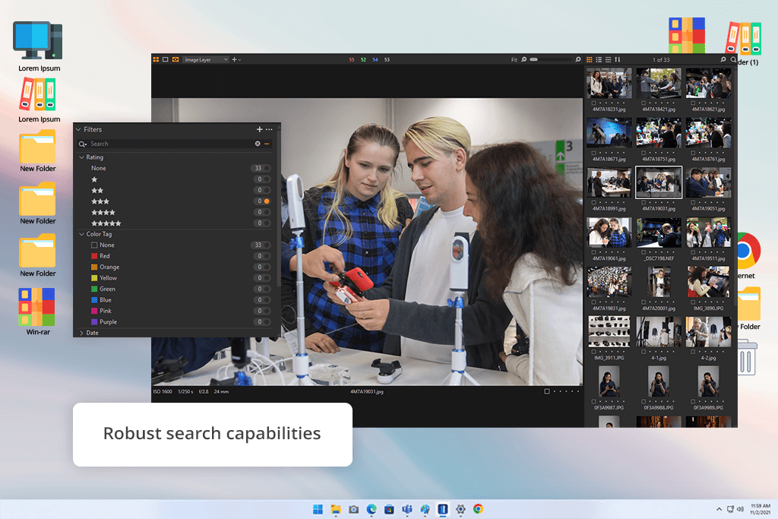Add a new layer with plus button
The height and width of the screenshot is (519, 778).
[x=234, y=59]
